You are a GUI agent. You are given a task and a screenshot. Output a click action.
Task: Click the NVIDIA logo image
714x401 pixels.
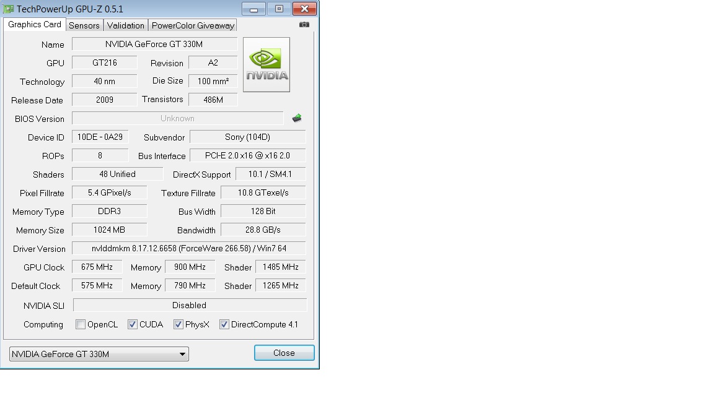(267, 64)
